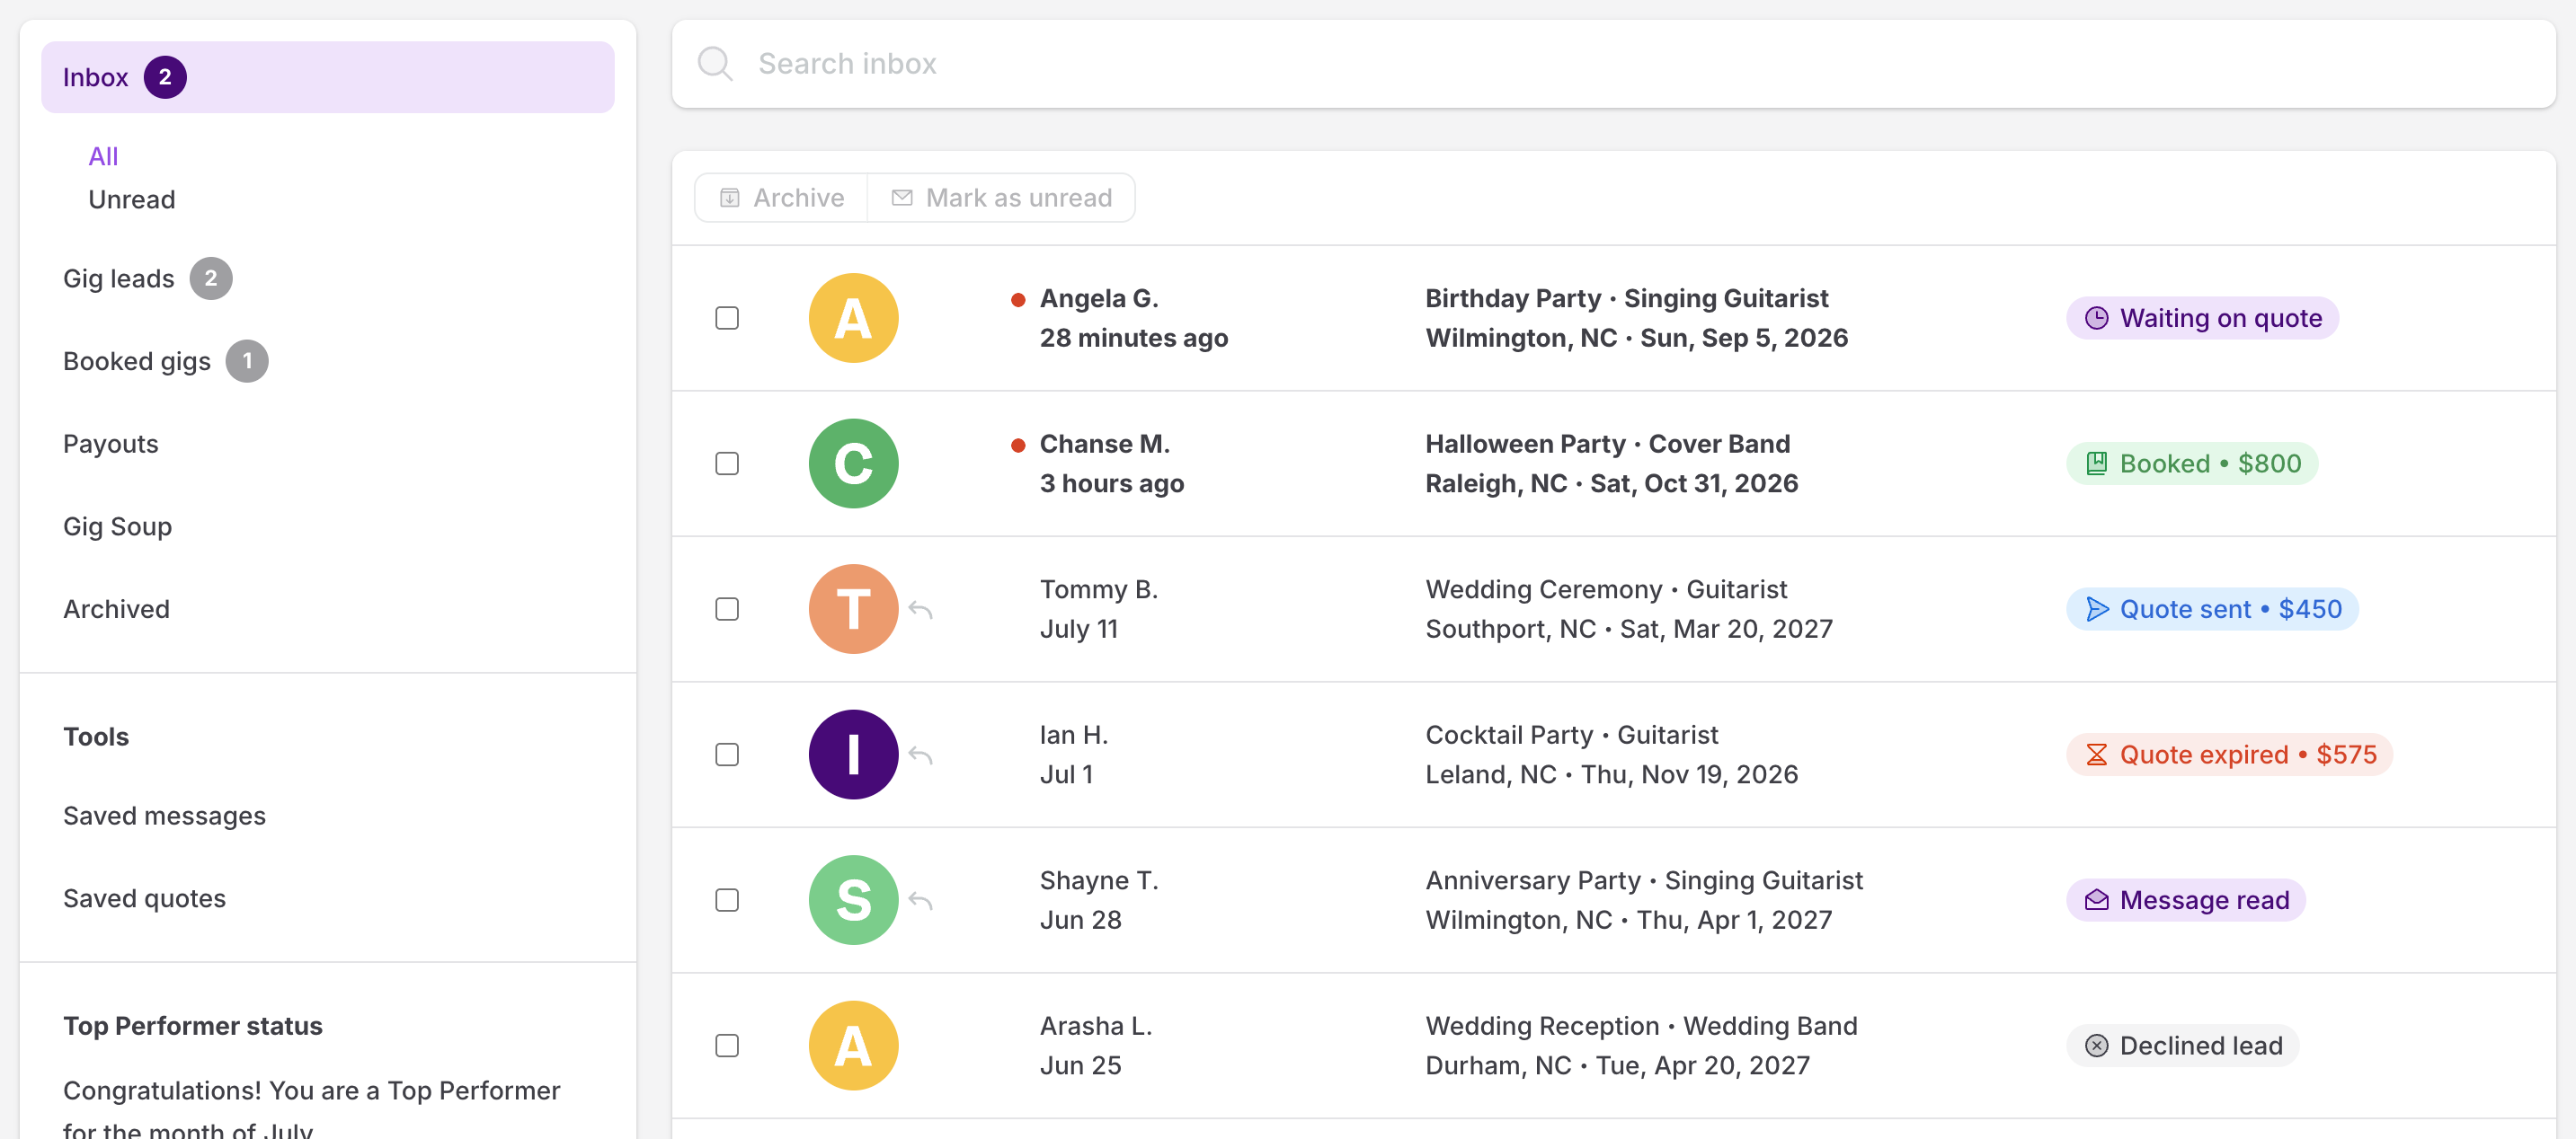Image resolution: width=2576 pixels, height=1139 pixels.
Task: Go to Booked gigs
Action: click(x=137, y=362)
